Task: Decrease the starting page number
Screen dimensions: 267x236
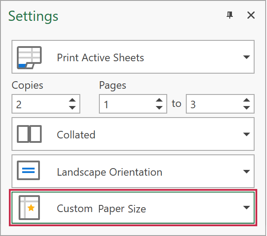Action: click(x=160, y=107)
